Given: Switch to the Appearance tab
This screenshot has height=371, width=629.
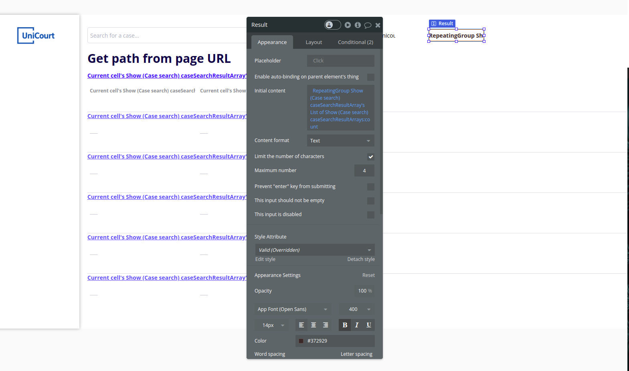Looking at the screenshot, I should [x=272, y=42].
